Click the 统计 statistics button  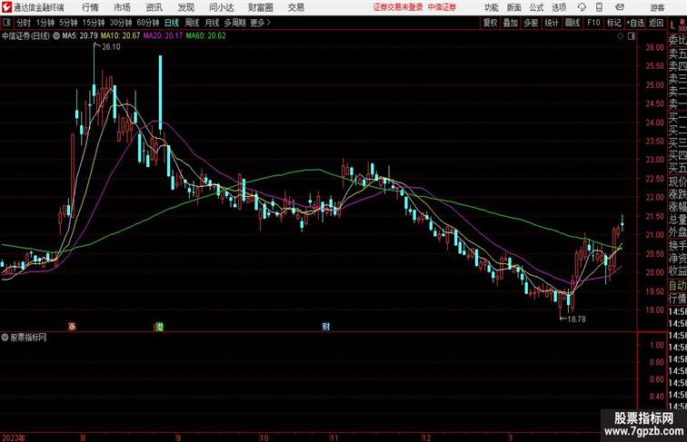[552, 23]
